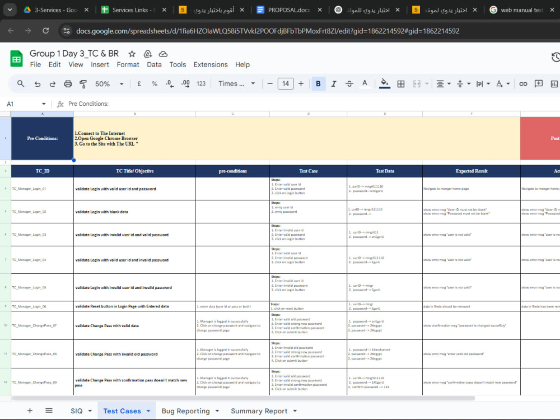Open the Edit menu

(55, 64)
